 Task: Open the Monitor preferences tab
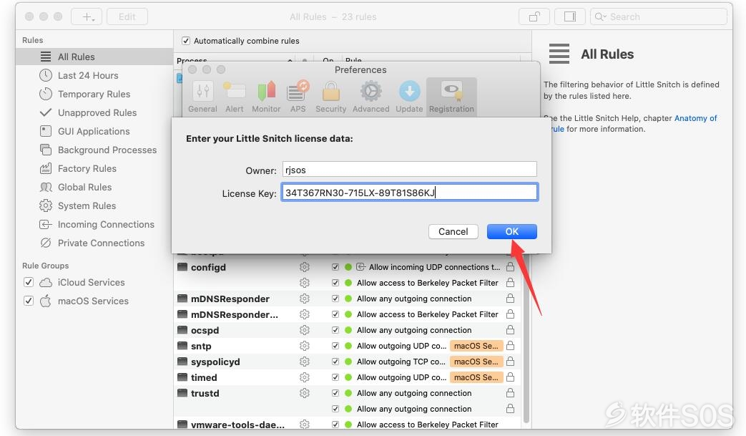tap(266, 97)
